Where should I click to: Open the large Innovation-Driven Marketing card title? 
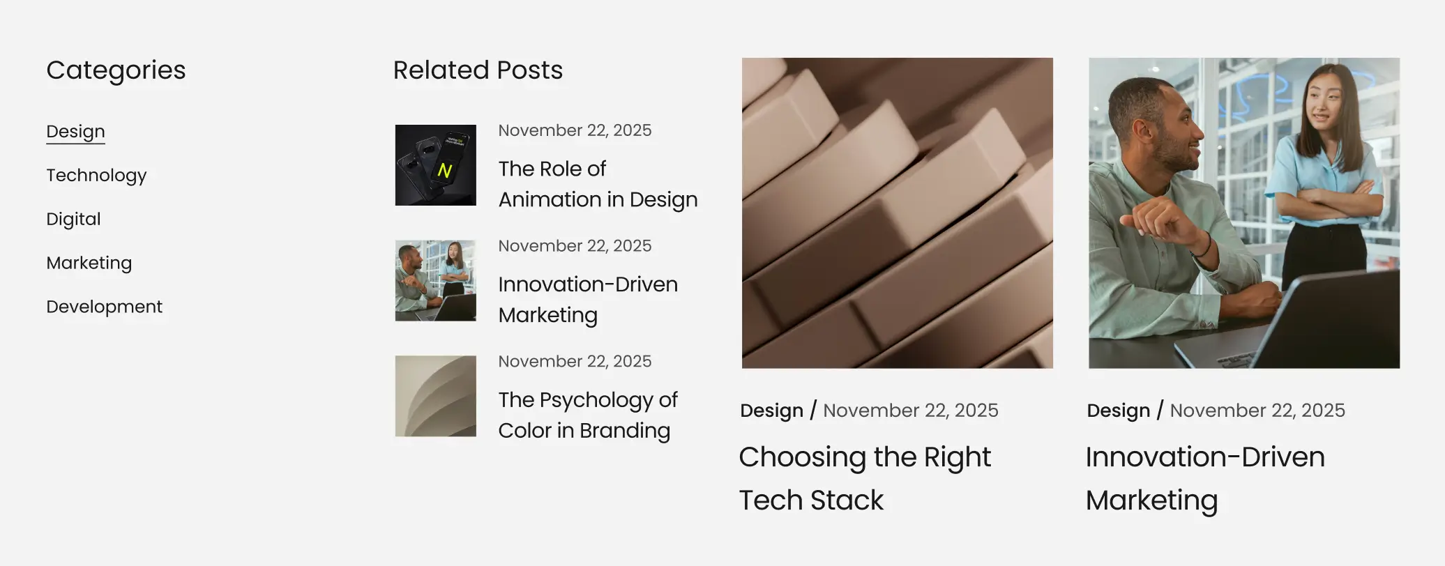1204,478
